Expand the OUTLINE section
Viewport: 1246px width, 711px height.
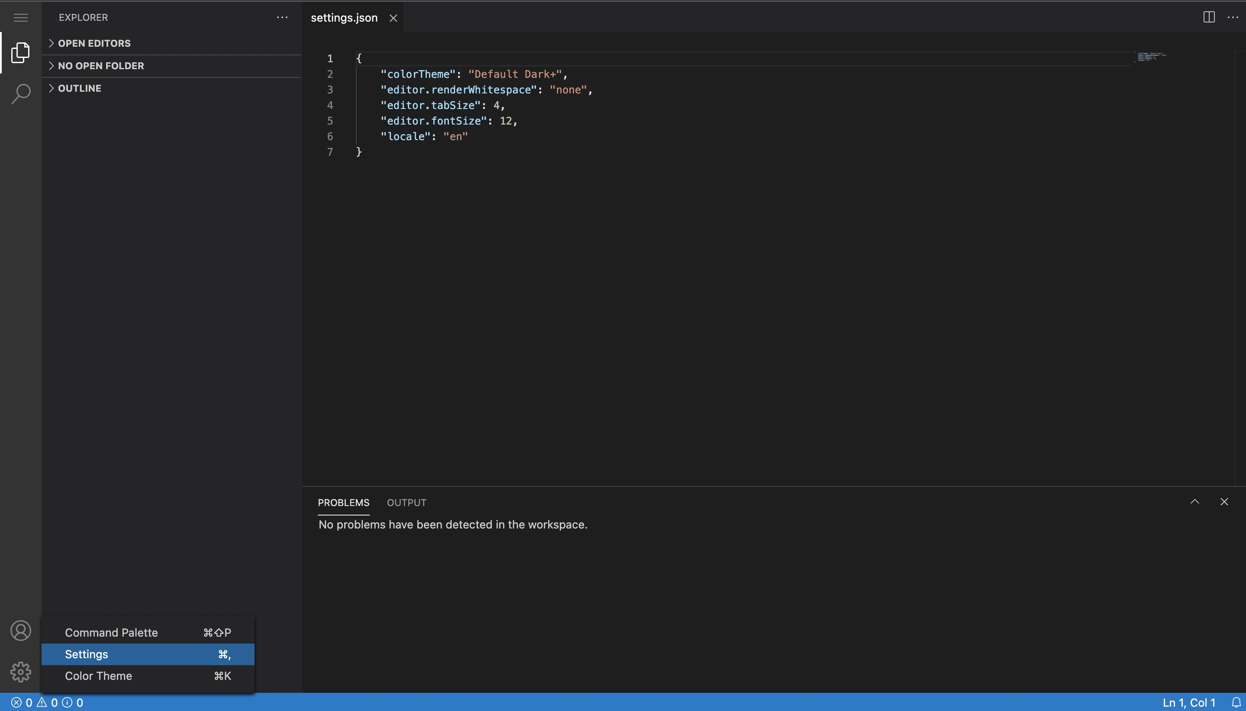point(171,88)
